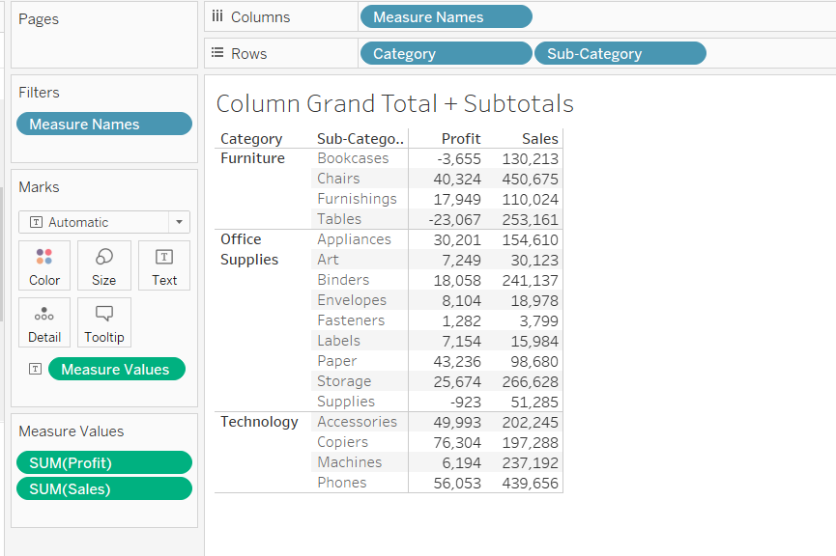Select the Copiers sub-category row
Viewport: 836px width, 556px height.
[x=342, y=441]
